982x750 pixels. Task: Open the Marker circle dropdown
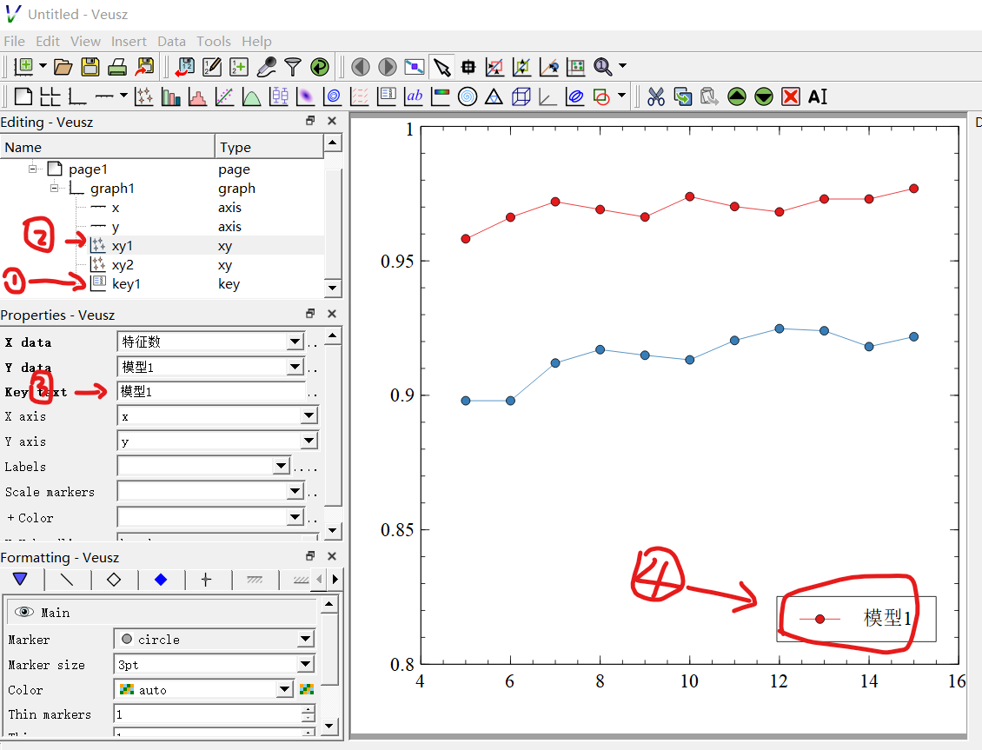click(306, 639)
